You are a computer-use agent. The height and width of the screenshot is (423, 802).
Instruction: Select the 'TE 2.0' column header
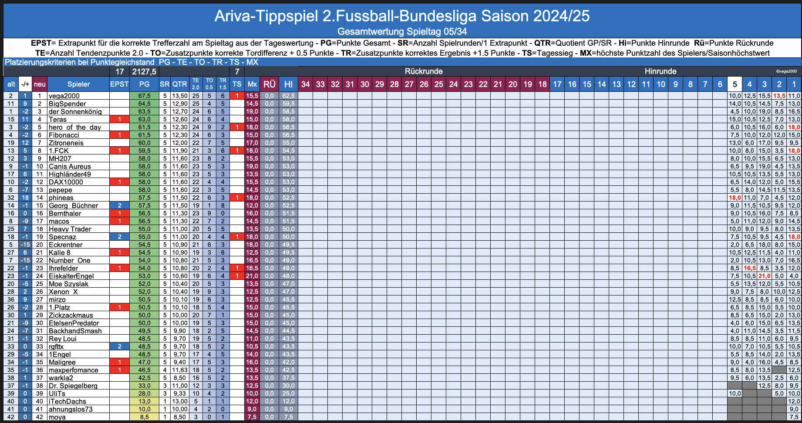coord(196,84)
